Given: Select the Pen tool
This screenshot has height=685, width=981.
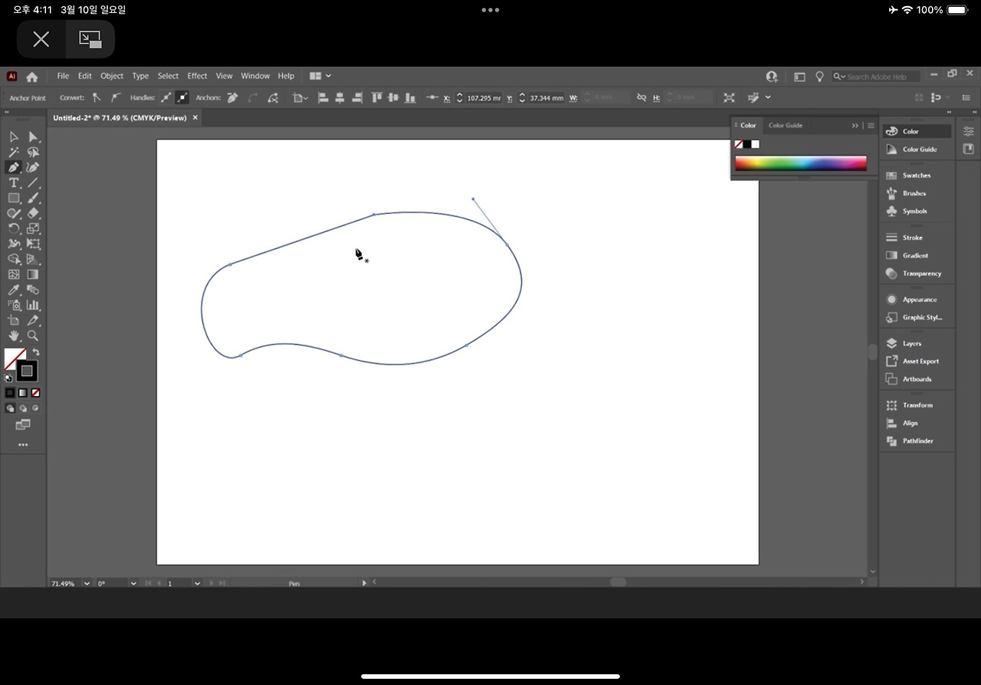Looking at the screenshot, I should coord(14,168).
